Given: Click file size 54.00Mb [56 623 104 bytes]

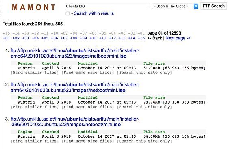Looking at the screenshot, I should tap(174, 136).
